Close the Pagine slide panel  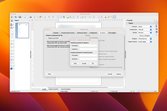[x=30, y=20]
